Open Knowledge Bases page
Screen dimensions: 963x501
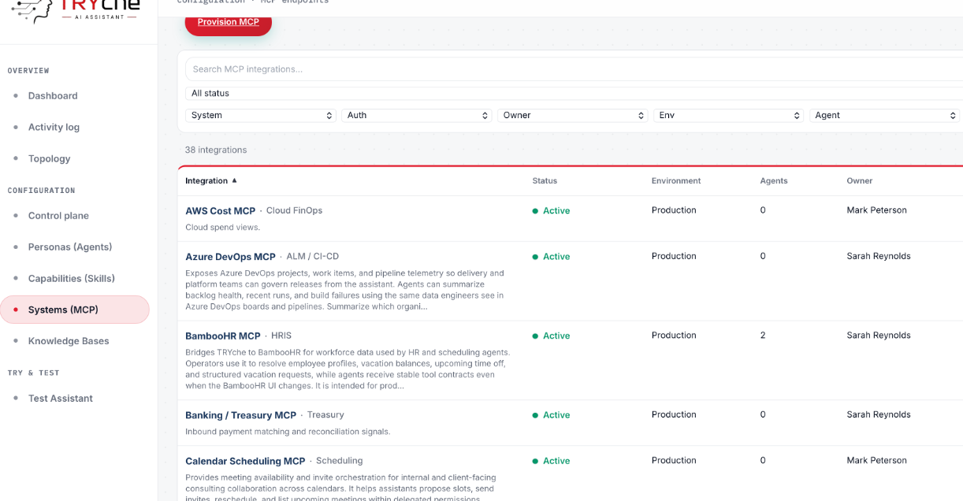tap(69, 341)
